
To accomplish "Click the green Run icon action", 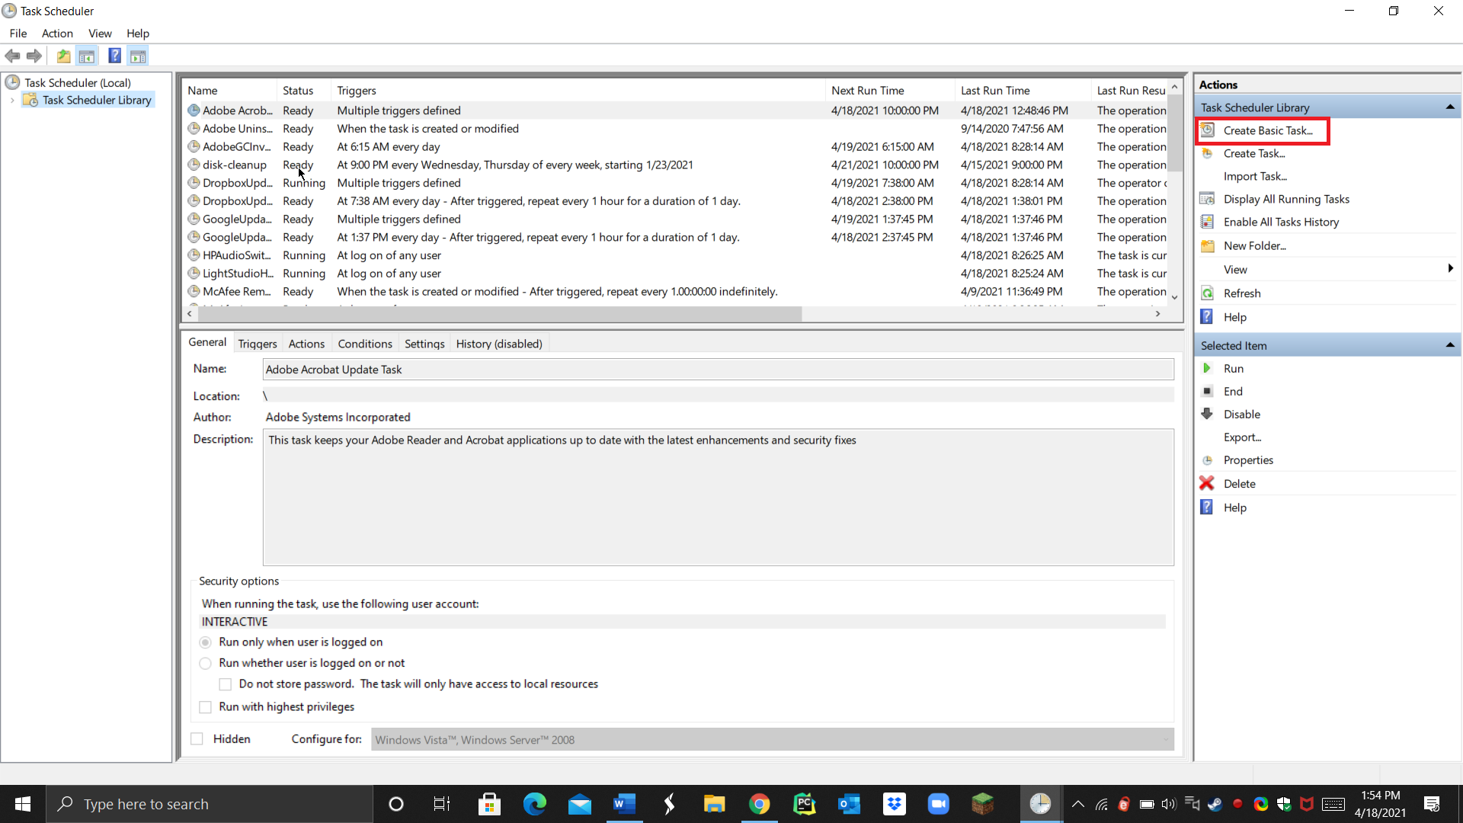I will click(1207, 368).
